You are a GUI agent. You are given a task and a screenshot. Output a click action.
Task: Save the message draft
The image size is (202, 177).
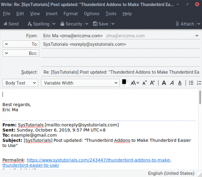(101, 24)
